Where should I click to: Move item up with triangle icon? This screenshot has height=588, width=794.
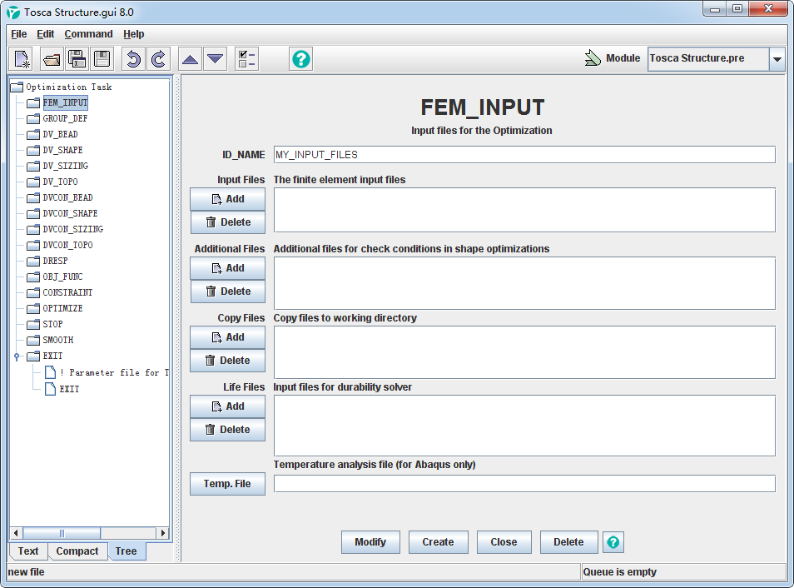tap(190, 59)
